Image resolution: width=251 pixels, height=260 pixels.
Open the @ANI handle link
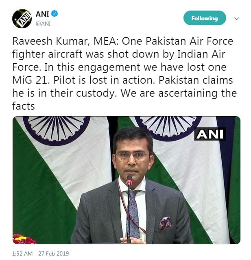pyautogui.click(x=43, y=24)
